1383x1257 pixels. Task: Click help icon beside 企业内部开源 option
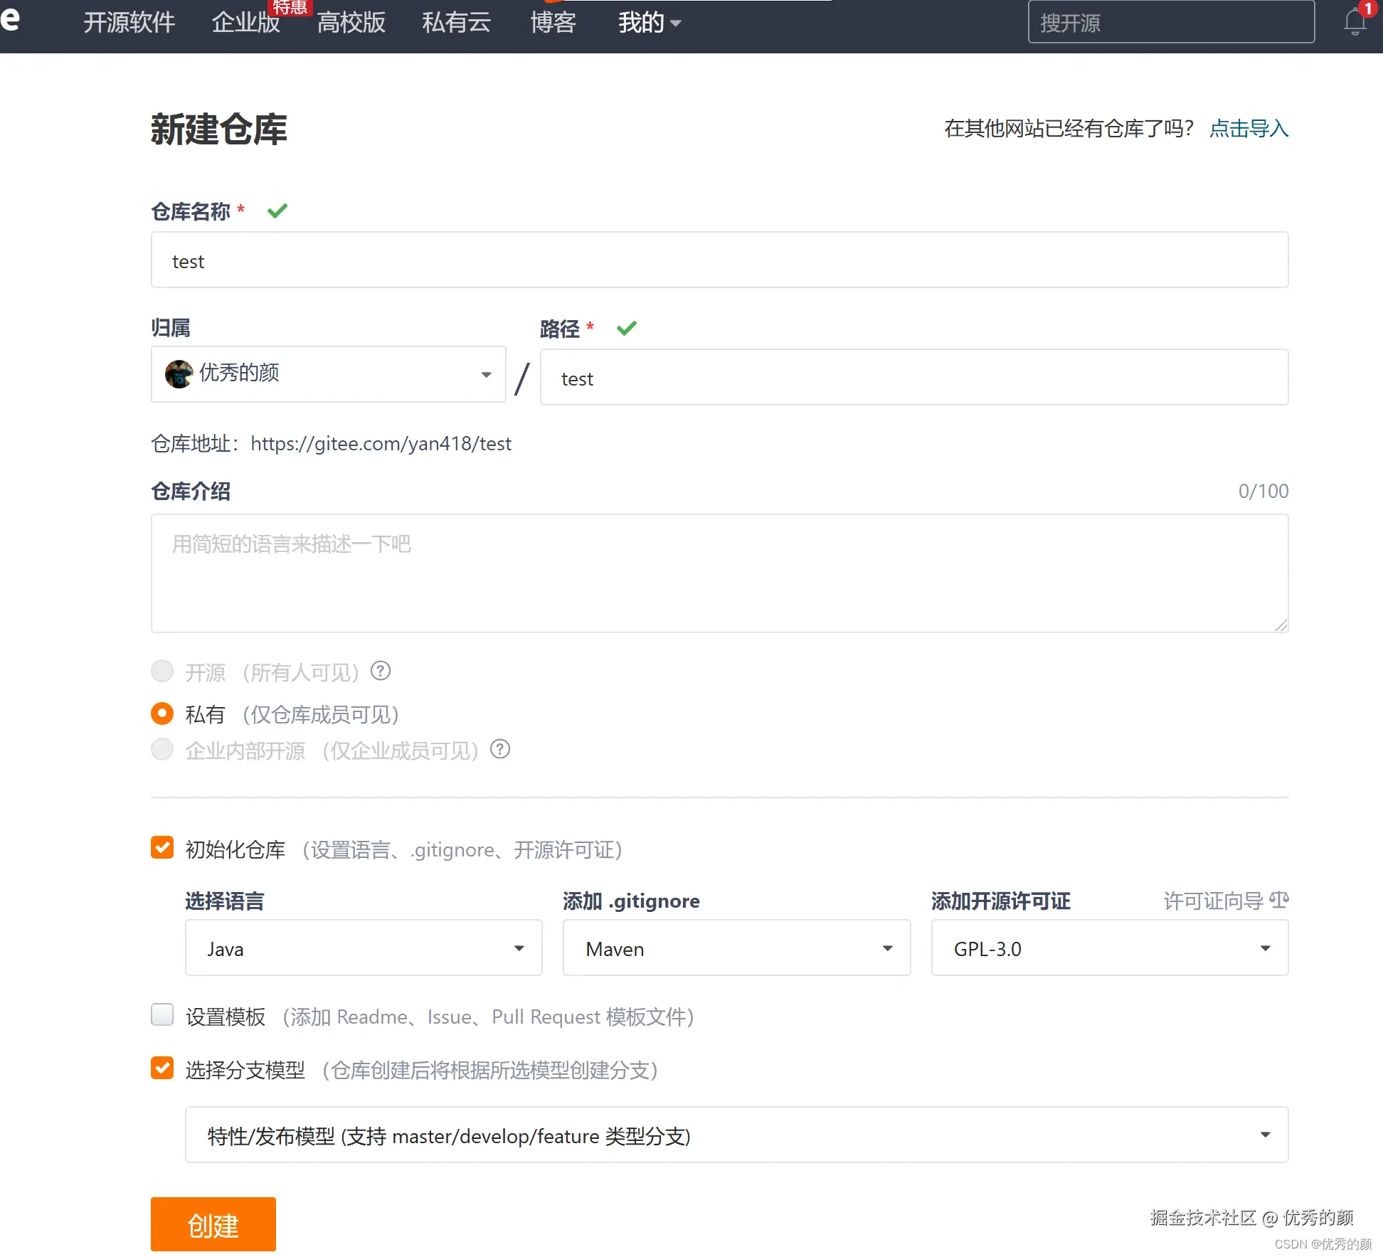click(500, 749)
